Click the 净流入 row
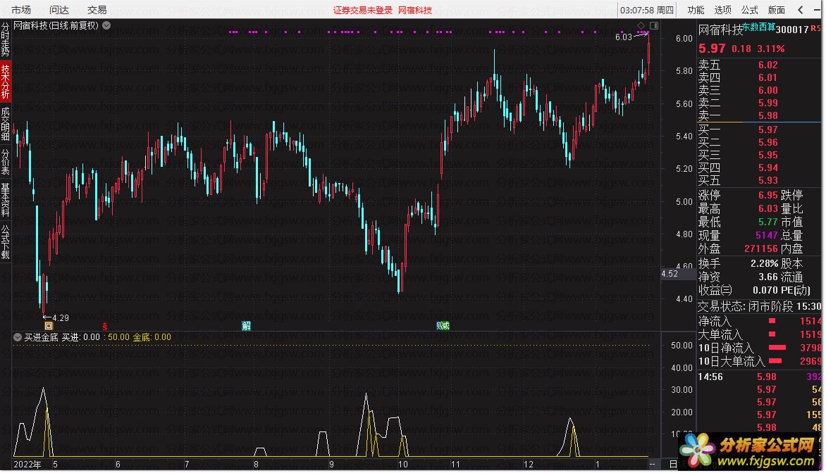Image resolution: width=826 pixels, height=473 pixels. tap(759, 321)
